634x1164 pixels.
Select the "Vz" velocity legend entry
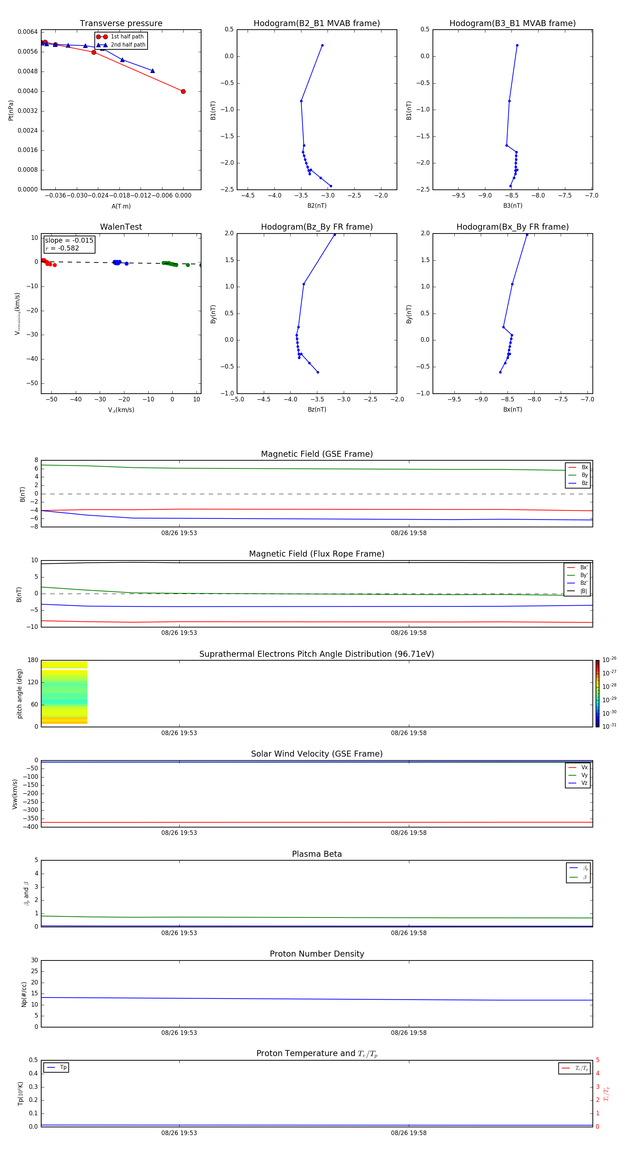pos(578,783)
